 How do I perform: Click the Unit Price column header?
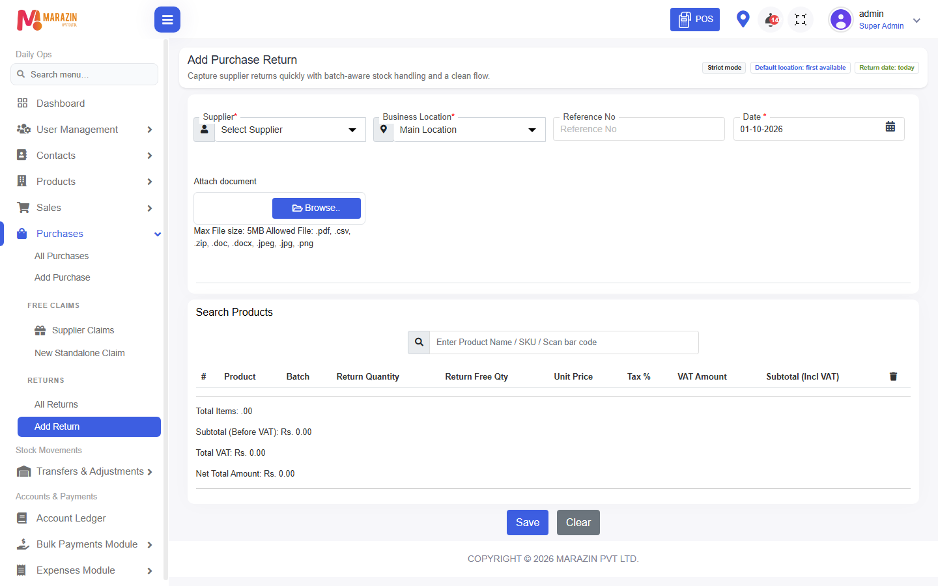pos(573,376)
